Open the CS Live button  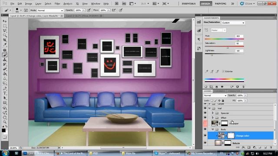[x=248, y=3]
